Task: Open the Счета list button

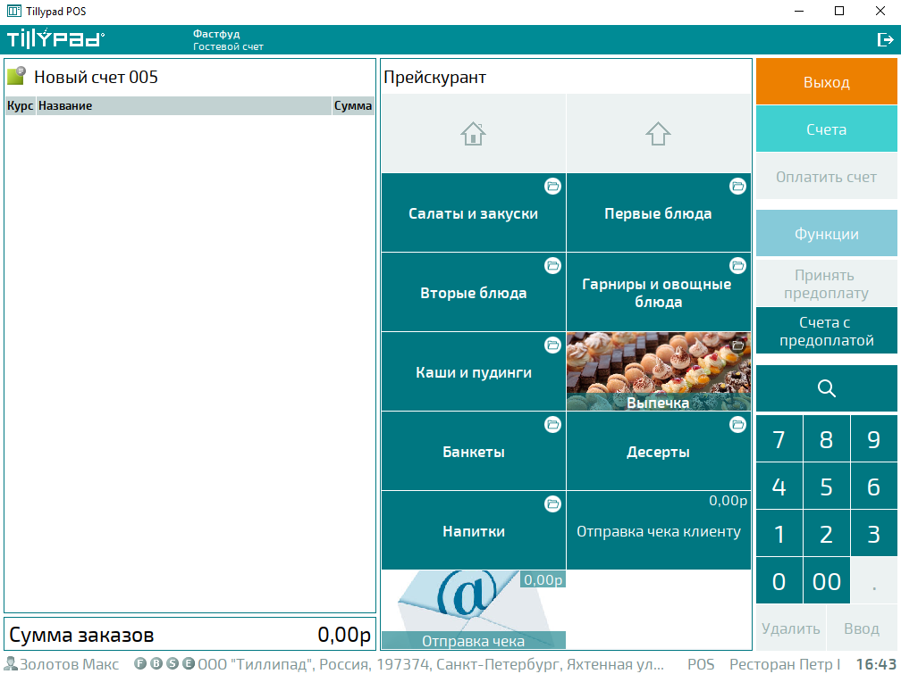Action: point(826,129)
